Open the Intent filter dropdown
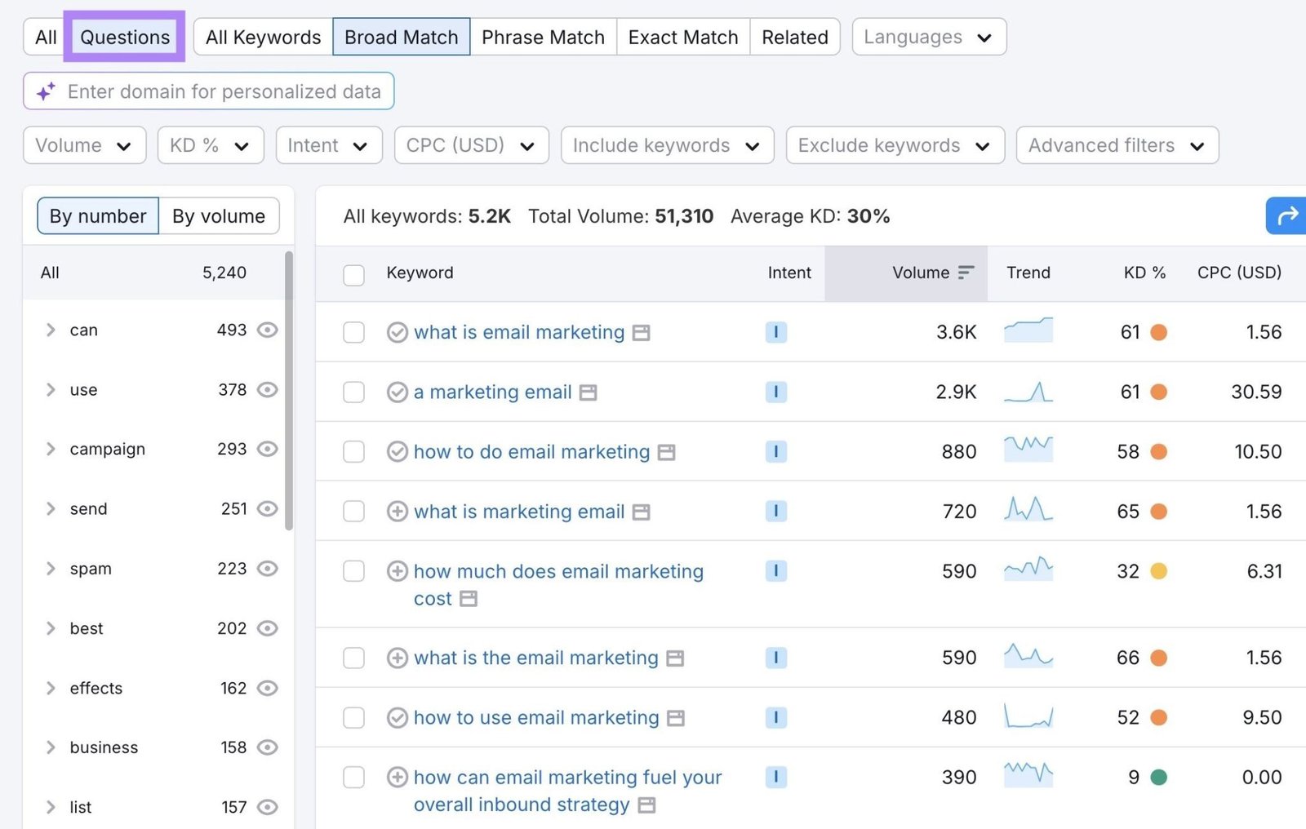 coord(329,145)
